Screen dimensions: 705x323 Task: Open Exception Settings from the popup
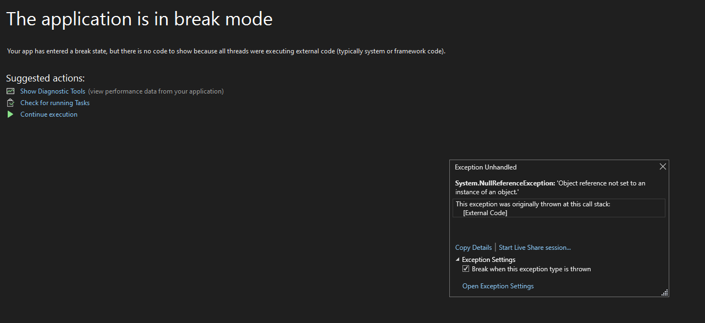coord(497,286)
